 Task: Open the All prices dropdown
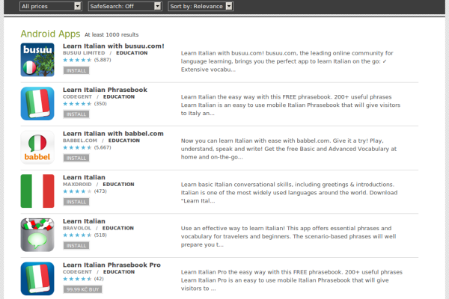click(x=51, y=6)
